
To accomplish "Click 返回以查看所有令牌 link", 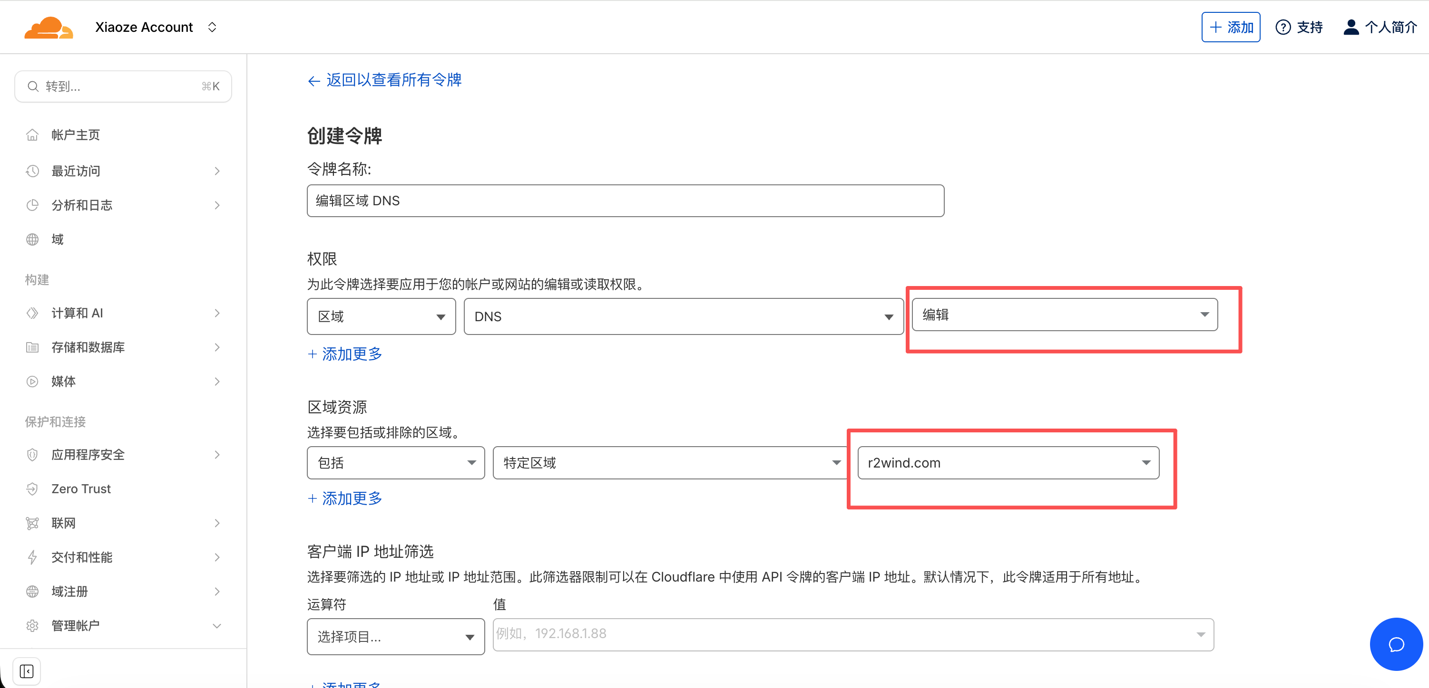I will (x=384, y=80).
